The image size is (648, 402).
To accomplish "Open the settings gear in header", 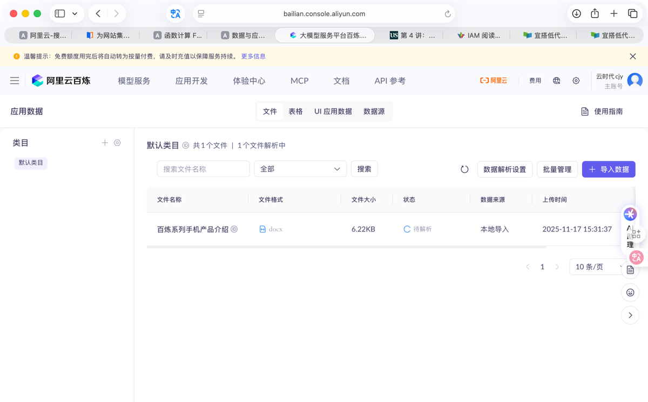I will (576, 81).
